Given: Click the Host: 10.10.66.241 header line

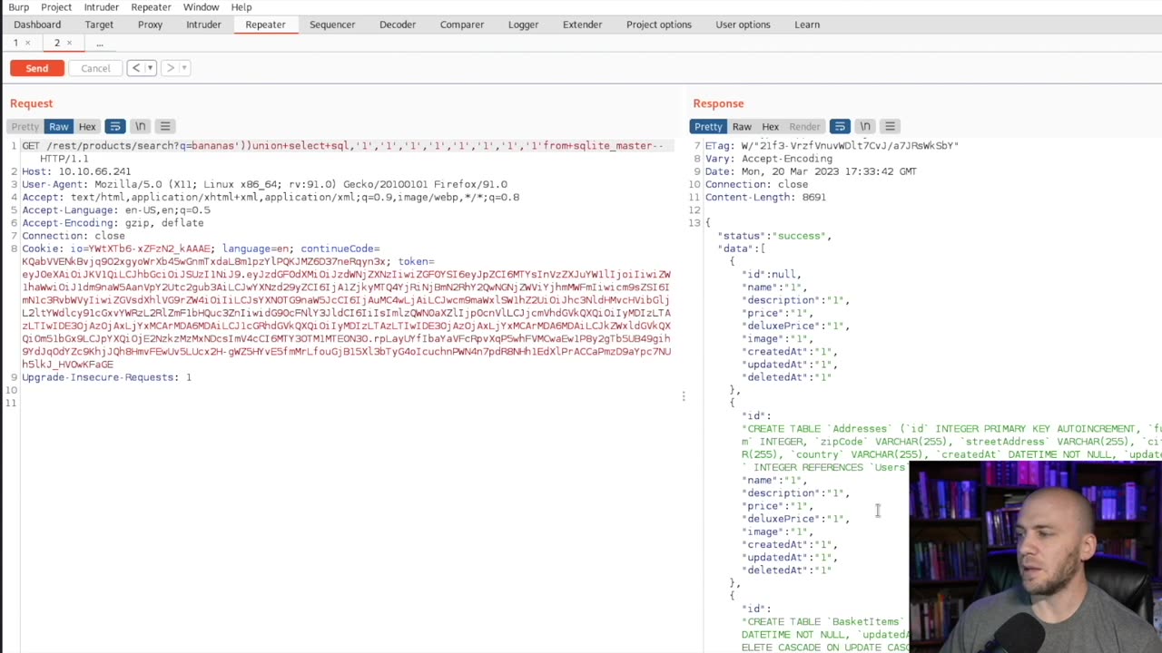Looking at the screenshot, I should click(x=76, y=171).
